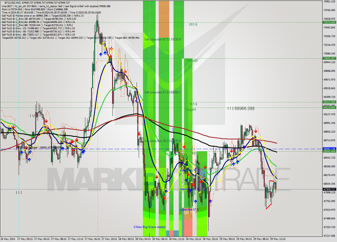
Task: Click the Target1 label
Action: 191,110
